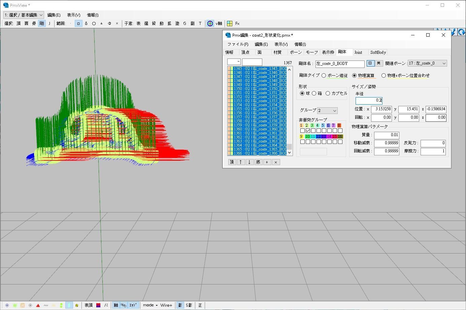This screenshot has height=310, width=466.
Task: Toggle the 軸 axis display in bottom bar
Action: (x=116, y=305)
